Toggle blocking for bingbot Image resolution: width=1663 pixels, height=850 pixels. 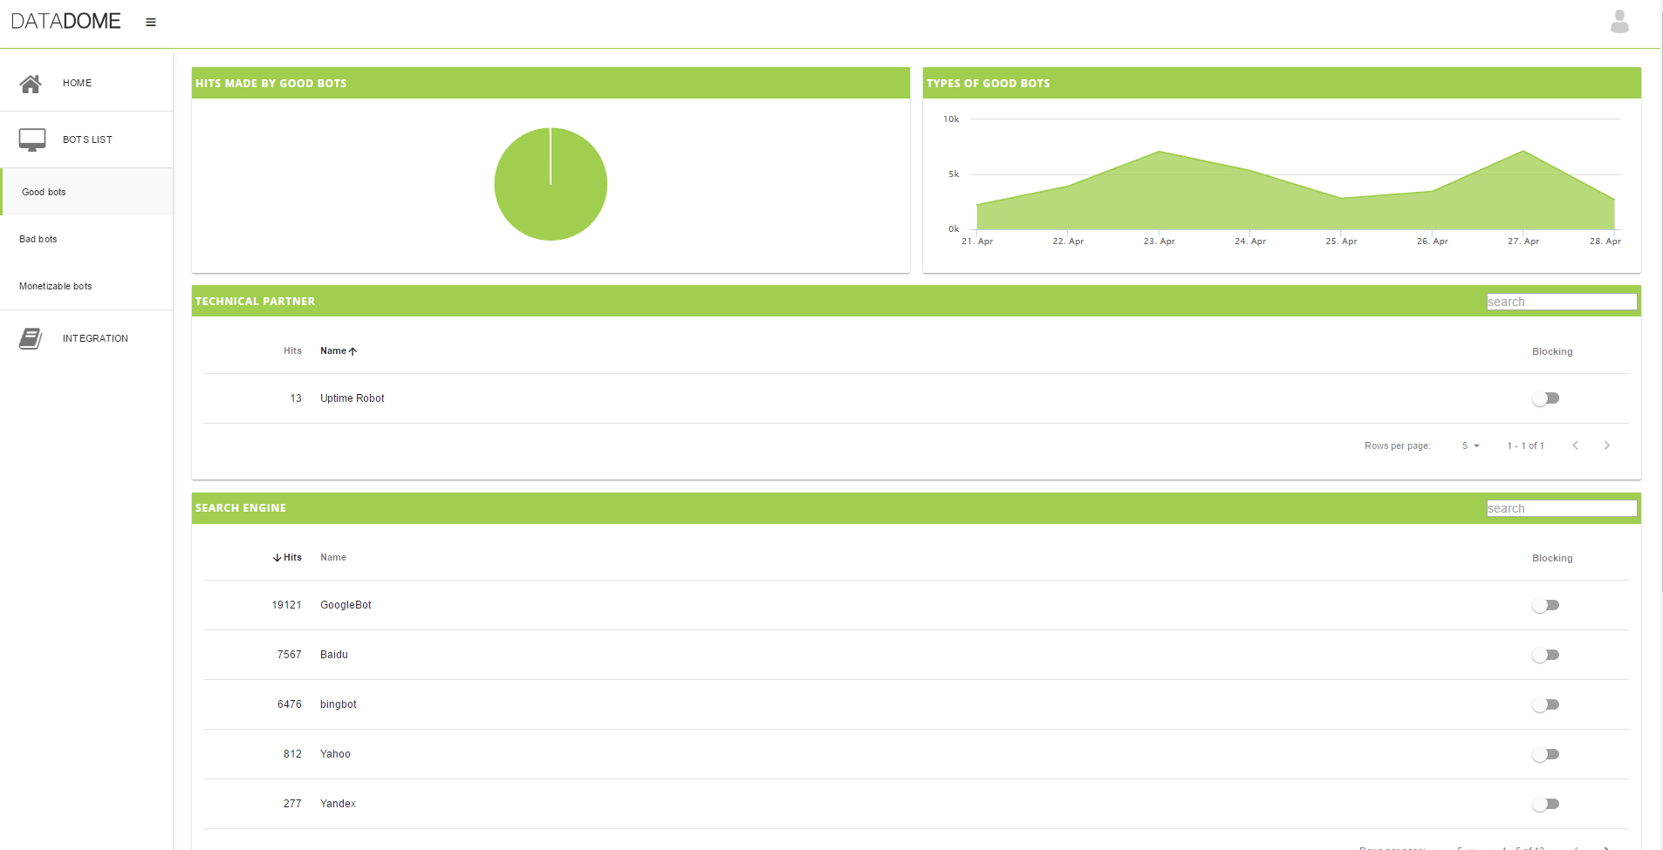point(1545,704)
